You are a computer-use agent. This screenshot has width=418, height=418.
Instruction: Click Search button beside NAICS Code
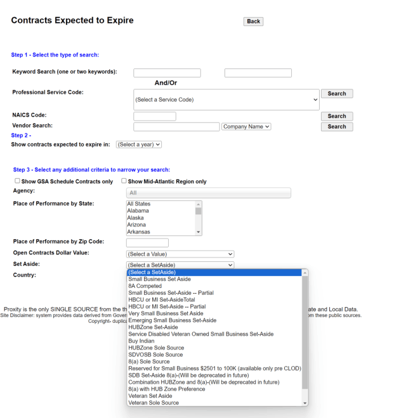pyautogui.click(x=337, y=116)
